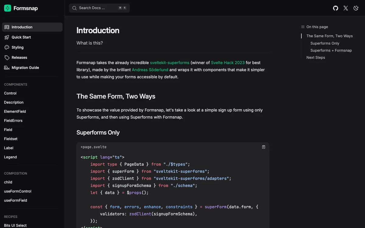The width and height of the screenshot is (365, 228).
Task: Click the search magnifier icon
Action: pos(75,8)
